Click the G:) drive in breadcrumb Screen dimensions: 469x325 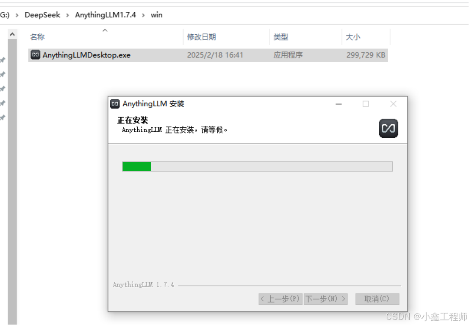[x=5, y=15]
